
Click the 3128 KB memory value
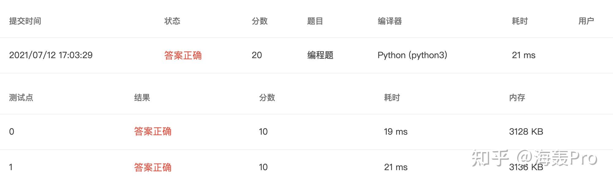[526, 132]
